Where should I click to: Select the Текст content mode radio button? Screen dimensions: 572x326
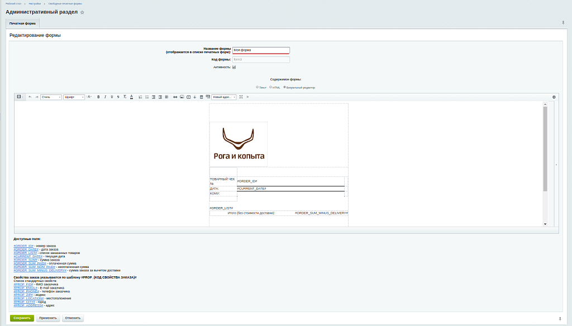(x=257, y=87)
